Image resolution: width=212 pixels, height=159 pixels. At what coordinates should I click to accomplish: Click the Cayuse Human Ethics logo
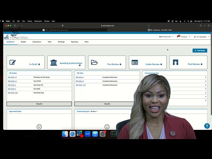[16, 36]
